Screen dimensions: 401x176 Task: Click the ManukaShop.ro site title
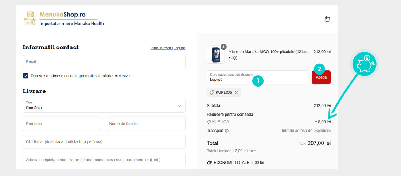(x=62, y=15)
